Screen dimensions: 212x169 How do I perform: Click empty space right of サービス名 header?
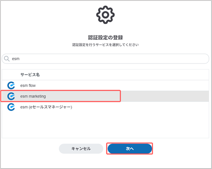click(141, 75)
